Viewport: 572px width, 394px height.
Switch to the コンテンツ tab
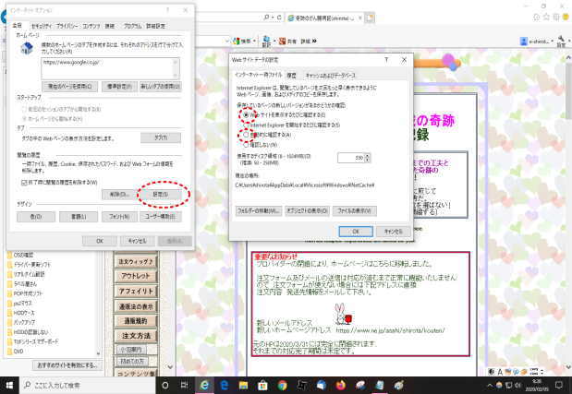coord(91,26)
